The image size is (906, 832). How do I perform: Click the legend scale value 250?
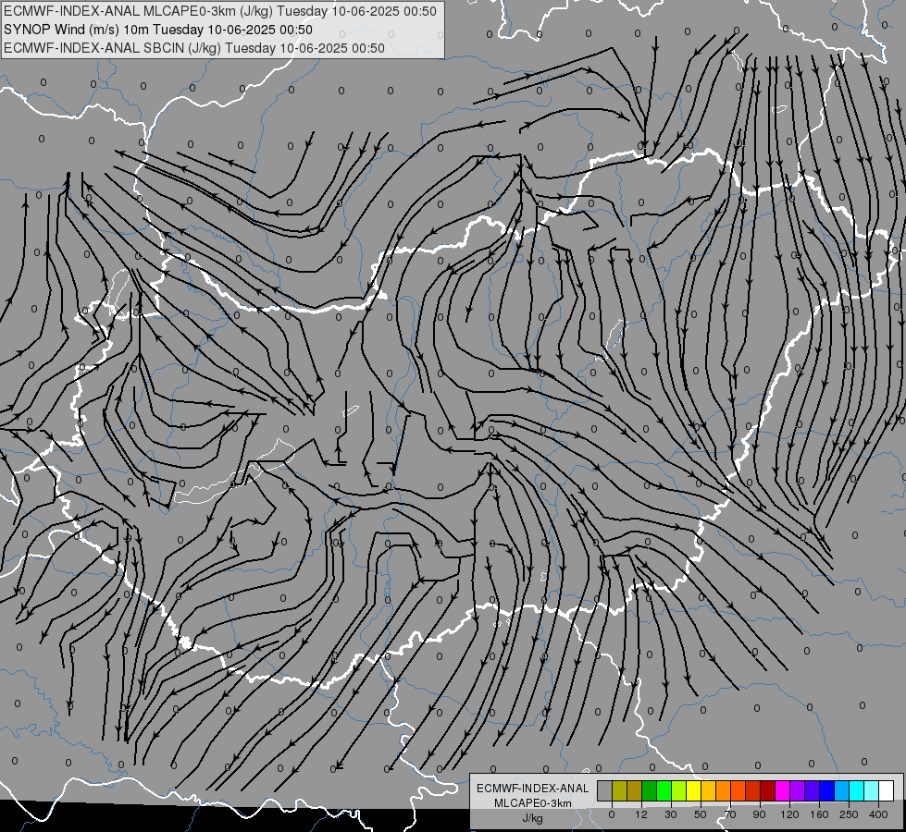849,814
